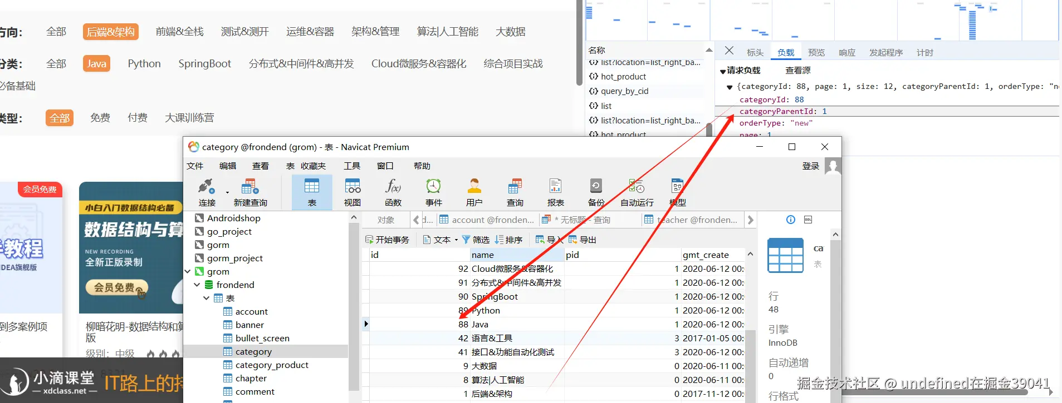Screen dimensions: 1062x403
Task: Open the 连接 dropdown arrow
Action: 227,192
